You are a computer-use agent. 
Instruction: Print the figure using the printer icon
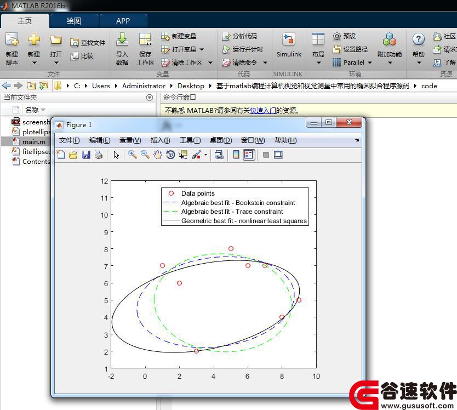tap(99, 155)
